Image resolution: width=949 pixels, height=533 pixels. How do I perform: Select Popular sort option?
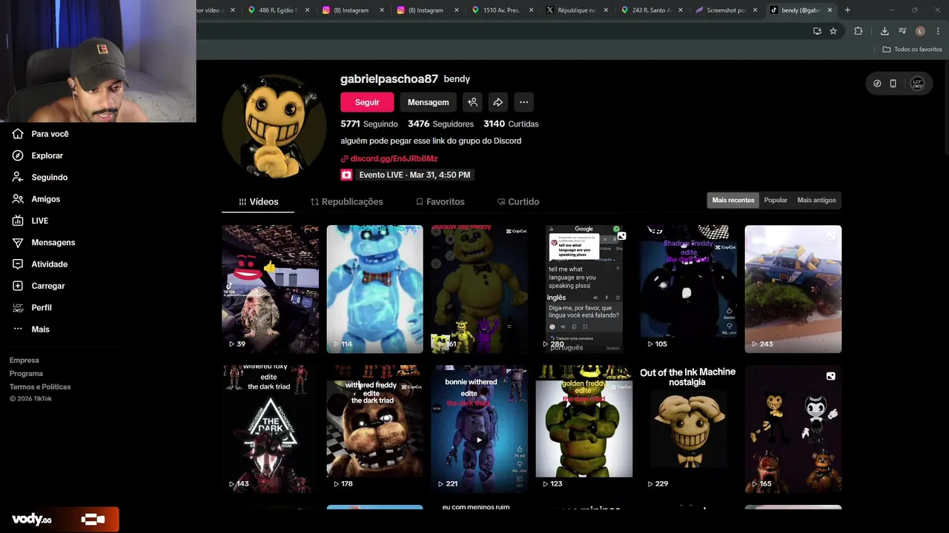tap(776, 200)
